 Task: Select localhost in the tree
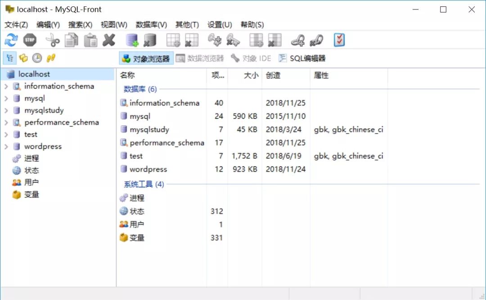pos(34,74)
